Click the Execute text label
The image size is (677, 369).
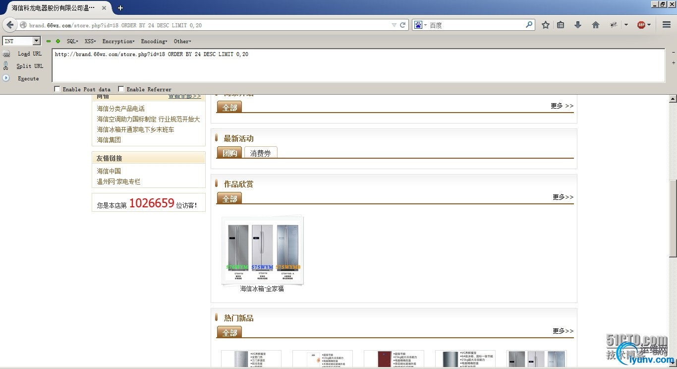coord(28,78)
